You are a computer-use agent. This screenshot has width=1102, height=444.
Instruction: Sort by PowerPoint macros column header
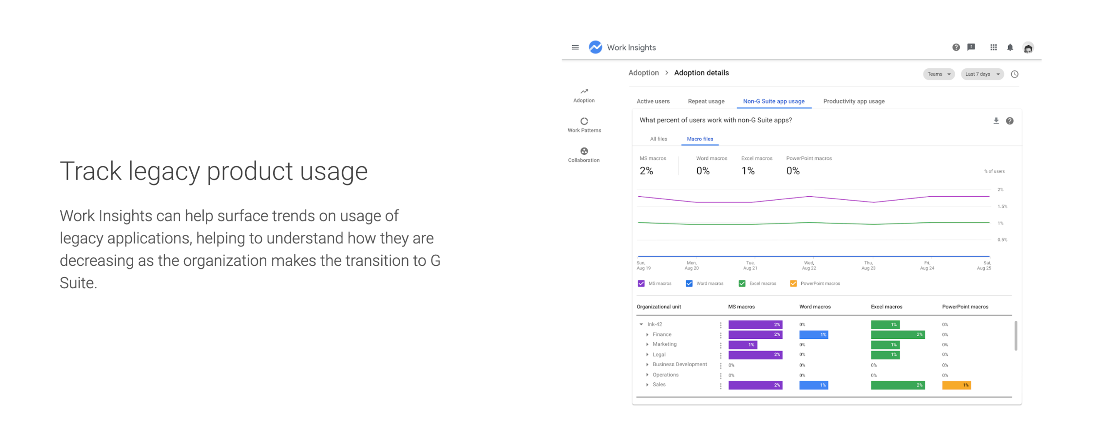965,307
